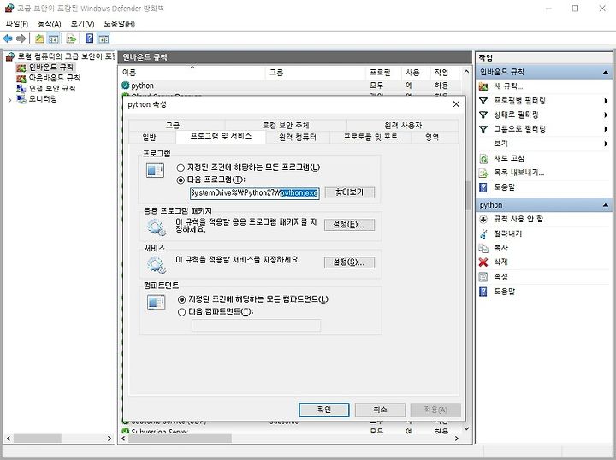Click 설정(S) button for services
Screen dimensions: 616x460
coord(349,262)
